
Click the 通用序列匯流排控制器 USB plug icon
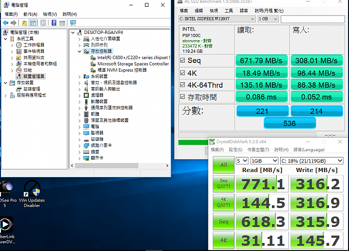[86, 108]
